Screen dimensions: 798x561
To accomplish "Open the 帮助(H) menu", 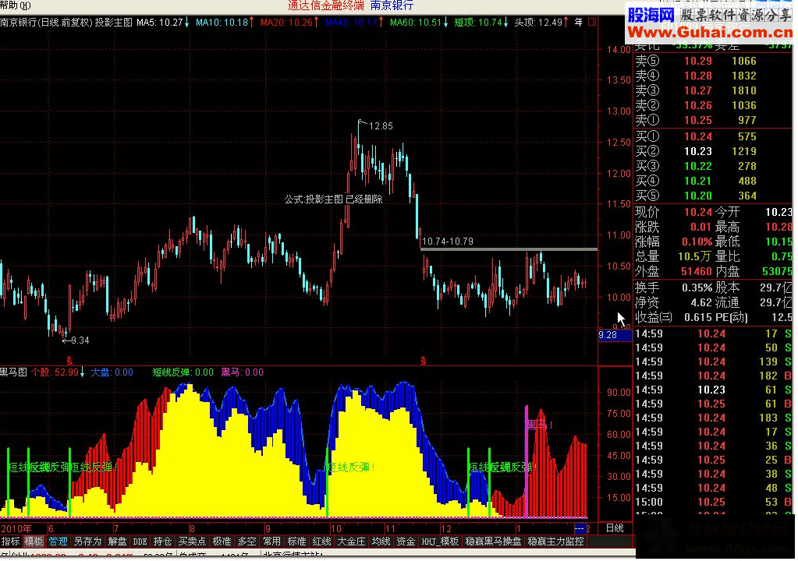I will pos(16,5).
